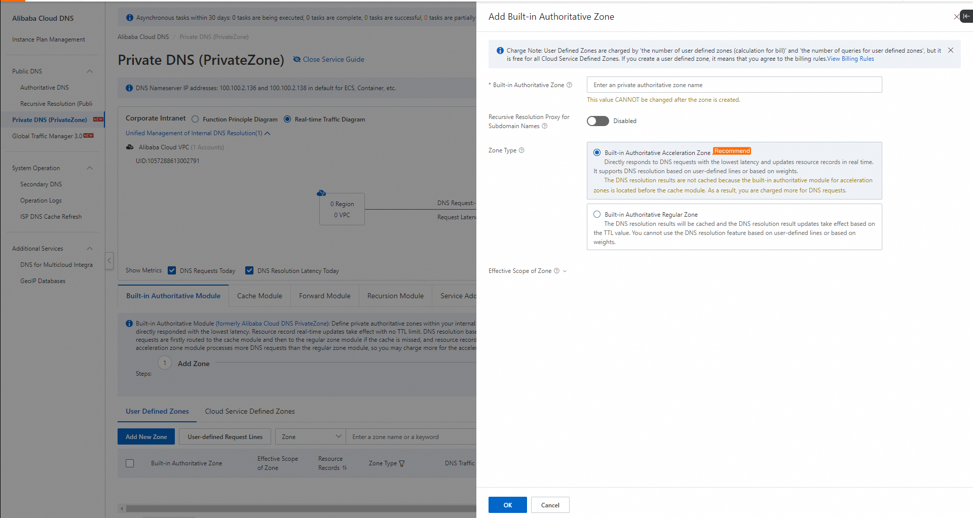Click the Resource Records sort icon
Viewport: 973px width, 518px height.
click(x=345, y=468)
